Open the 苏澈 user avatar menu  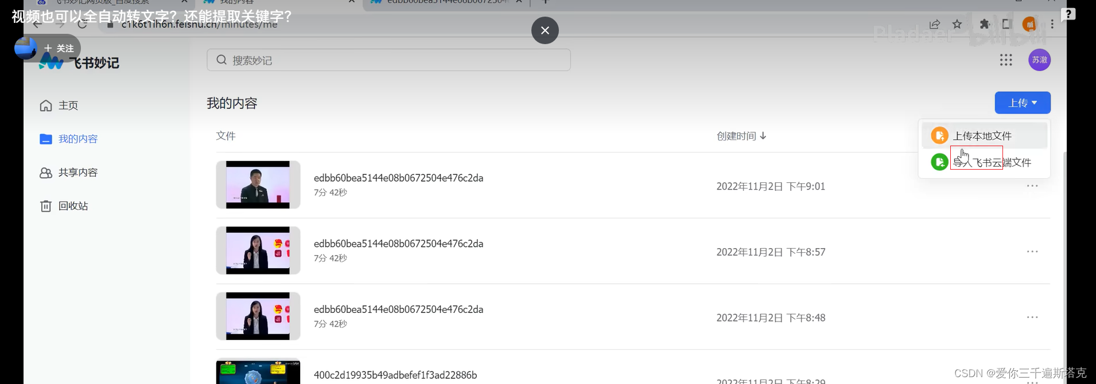click(1039, 60)
